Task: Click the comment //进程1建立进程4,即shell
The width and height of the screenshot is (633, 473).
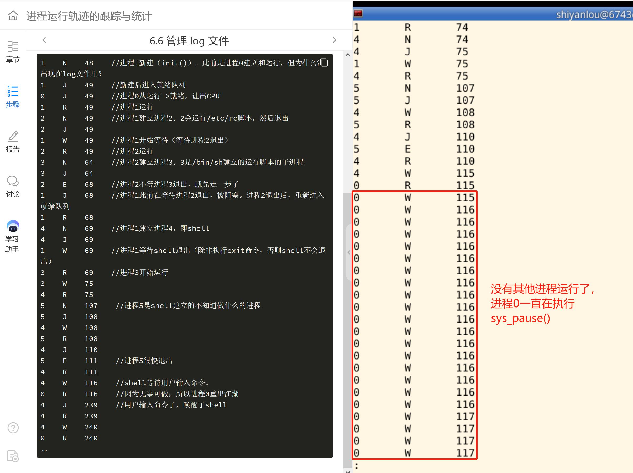Action: coord(160,228)
